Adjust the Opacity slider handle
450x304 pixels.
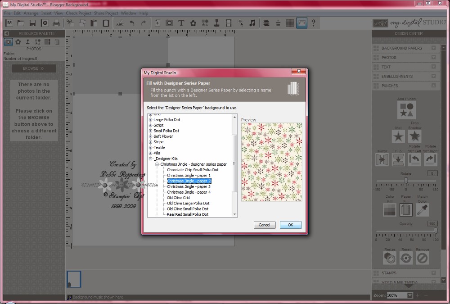click(x=436, y=231)
